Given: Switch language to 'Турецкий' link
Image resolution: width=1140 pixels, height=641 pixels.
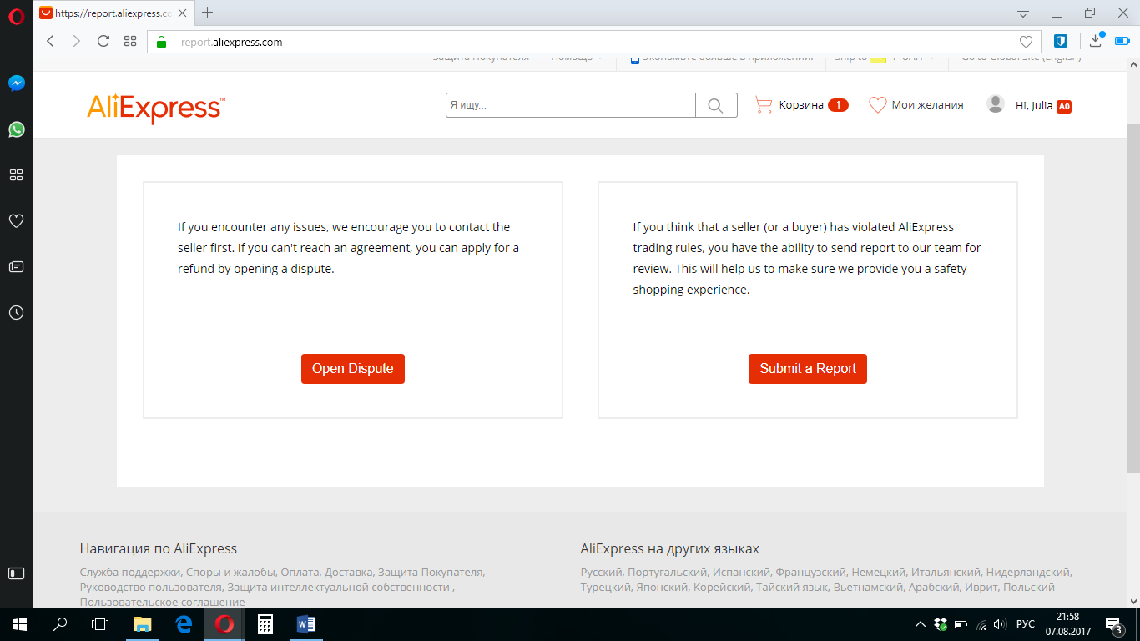Looking at the screenshot, I should (606, 588).
